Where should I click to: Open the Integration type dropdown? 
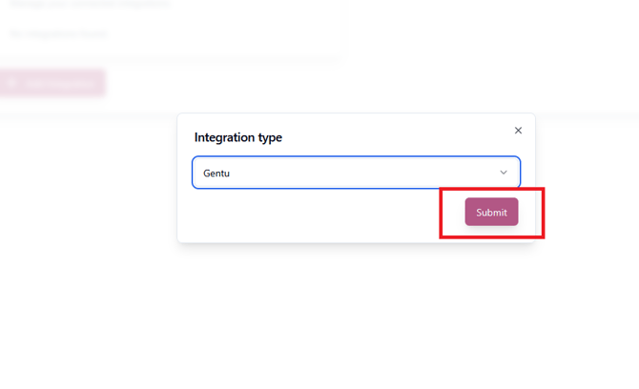click(356, 173)
